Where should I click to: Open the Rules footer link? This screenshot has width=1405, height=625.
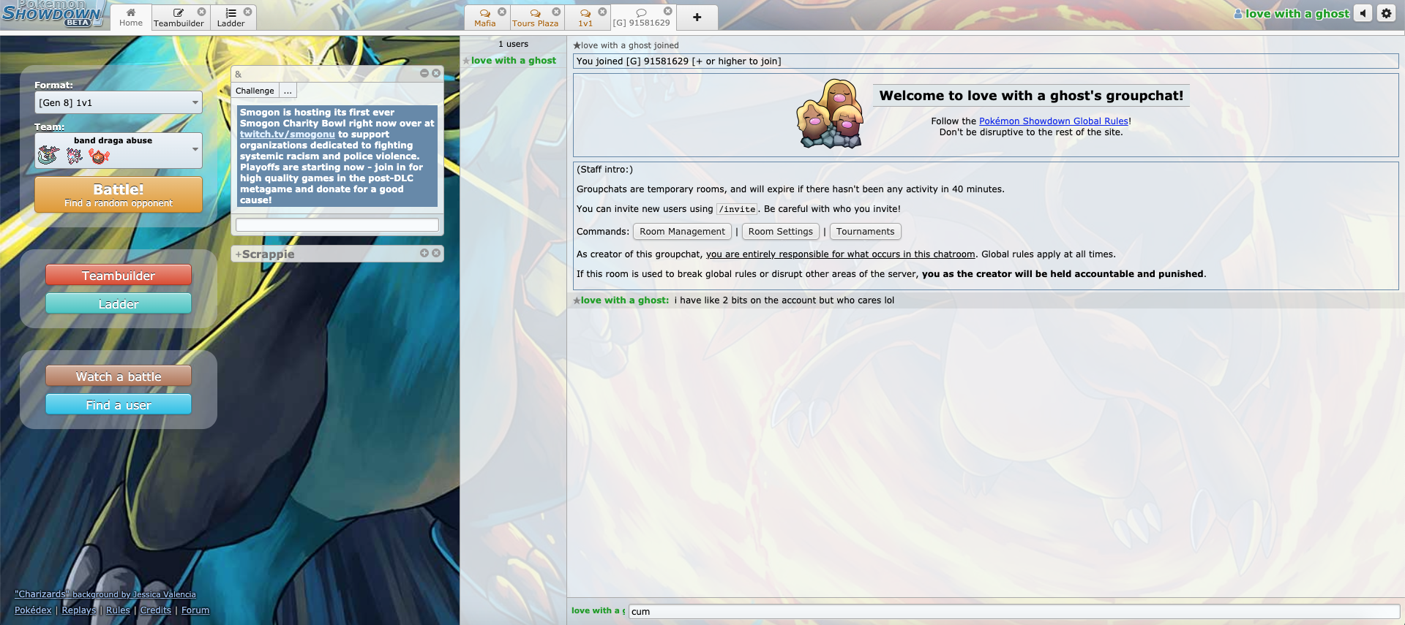tap(118, 610)
